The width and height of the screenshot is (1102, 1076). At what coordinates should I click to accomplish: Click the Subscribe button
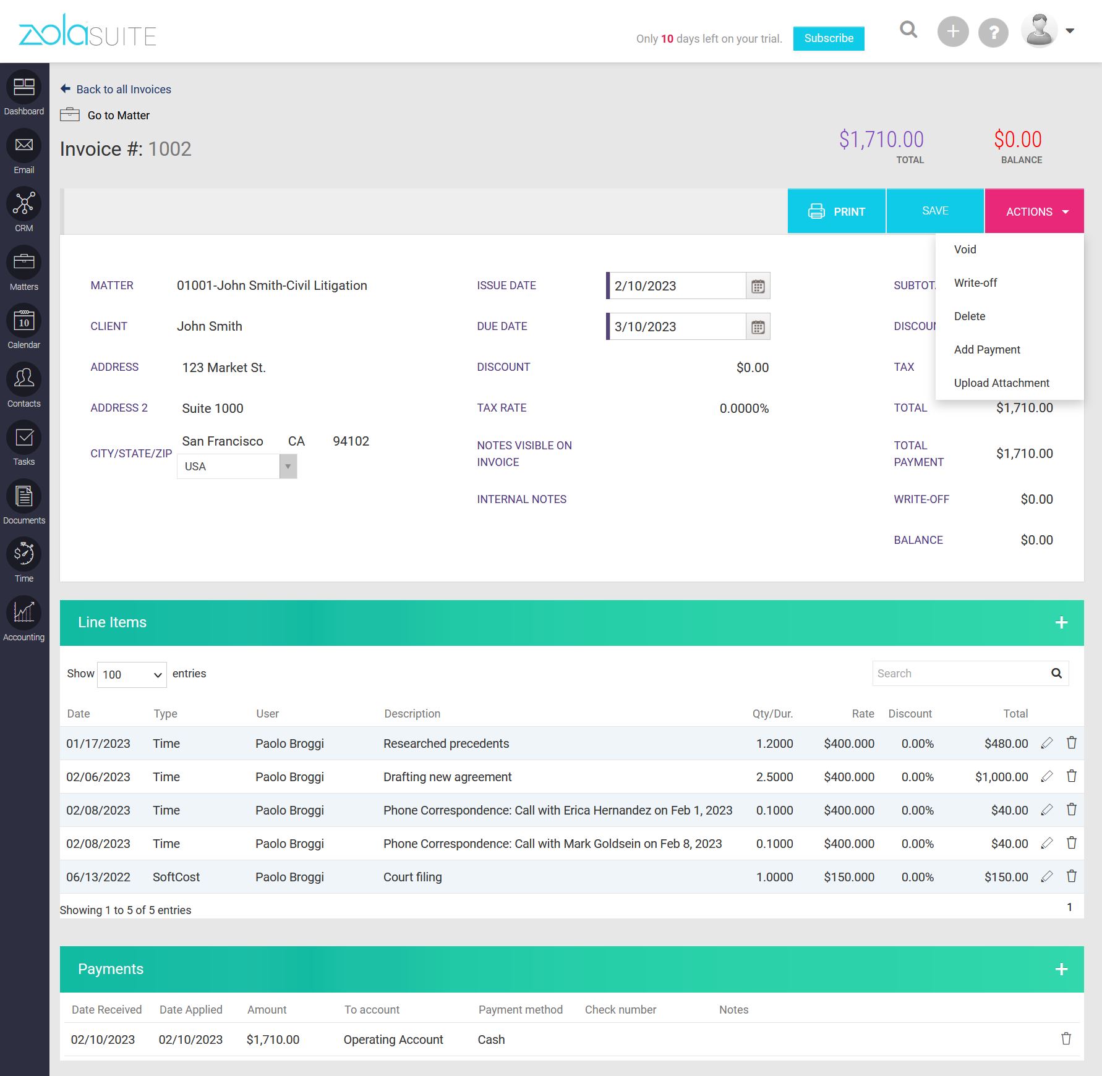click(828, 38)
